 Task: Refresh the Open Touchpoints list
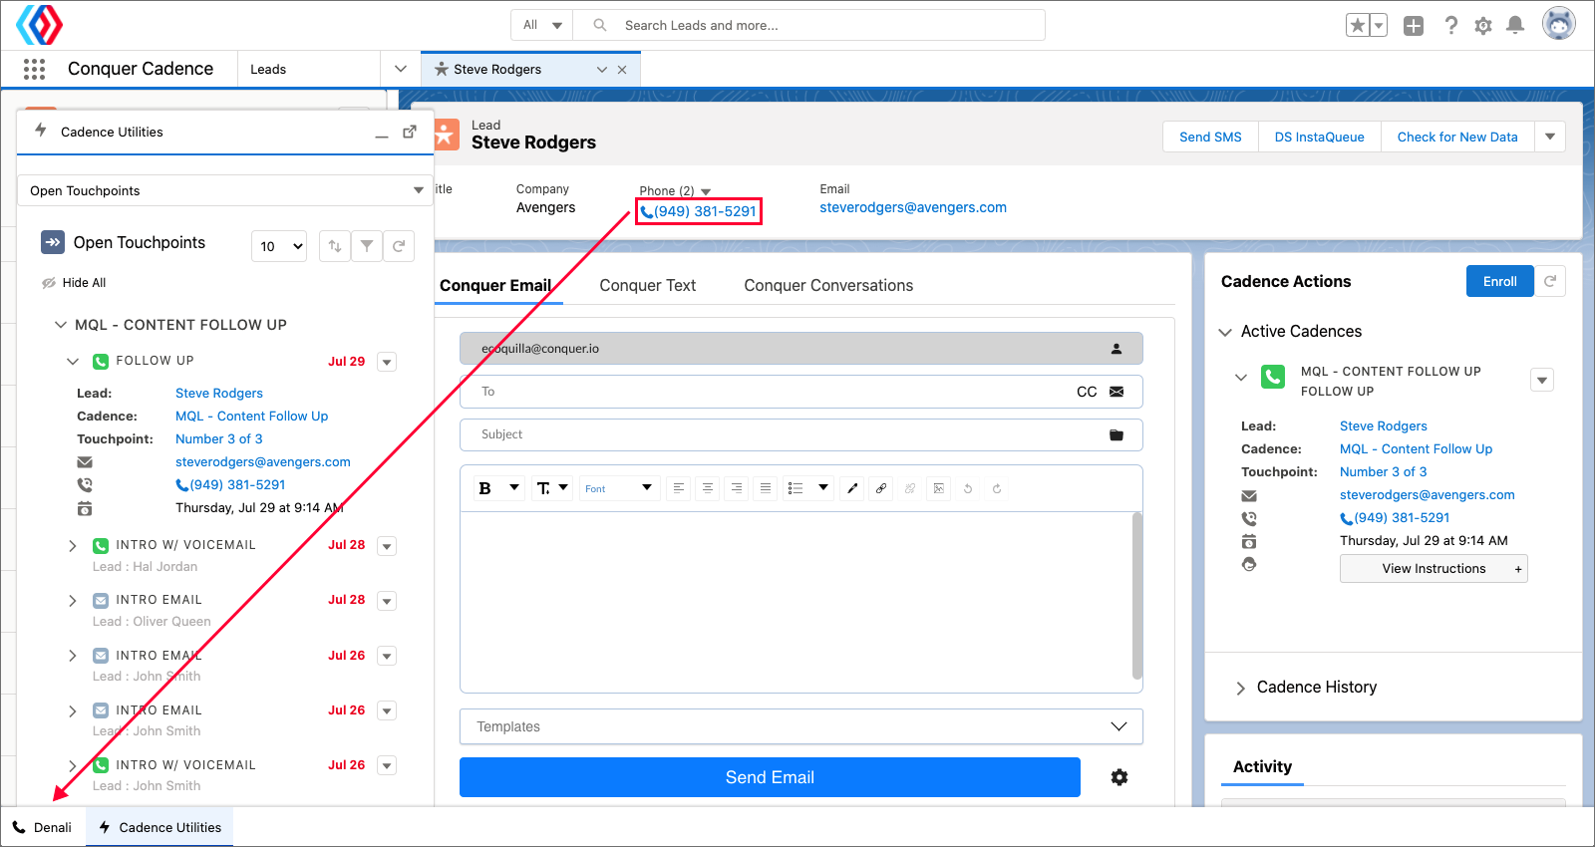[399, 246]
